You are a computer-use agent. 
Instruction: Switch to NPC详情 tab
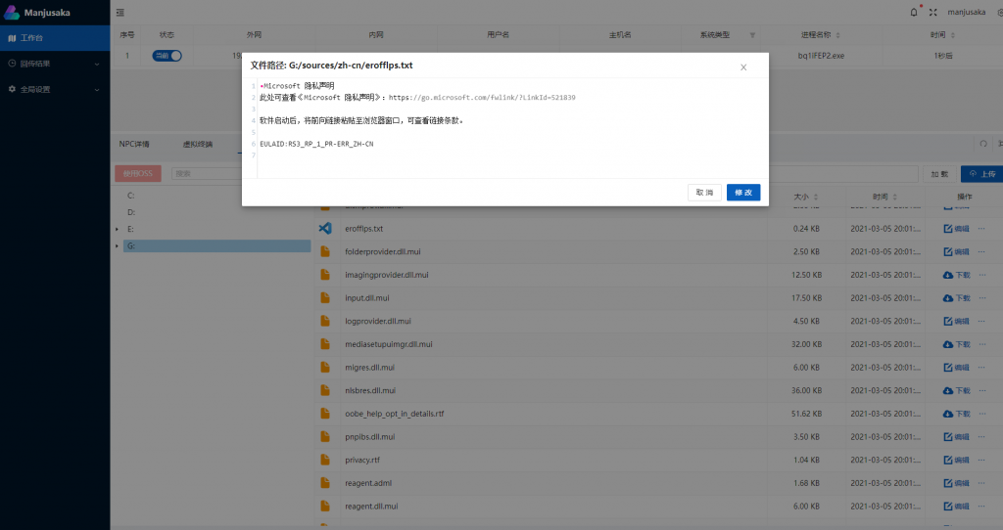[x=134, y=145]
